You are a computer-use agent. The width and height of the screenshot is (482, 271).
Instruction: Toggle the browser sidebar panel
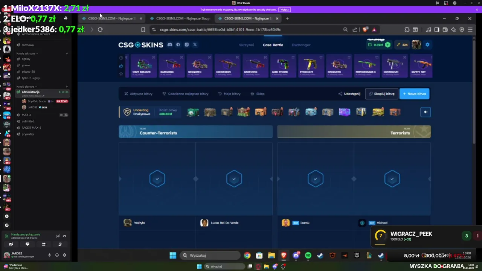click(437, 29)
